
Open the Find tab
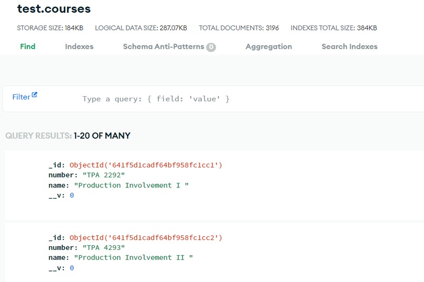pos(27,46)
